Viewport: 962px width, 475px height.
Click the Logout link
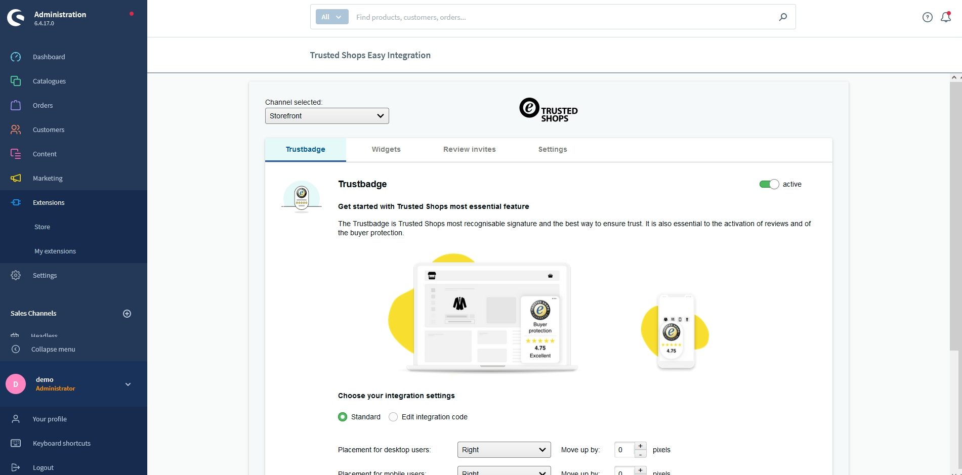coord(43,467)
